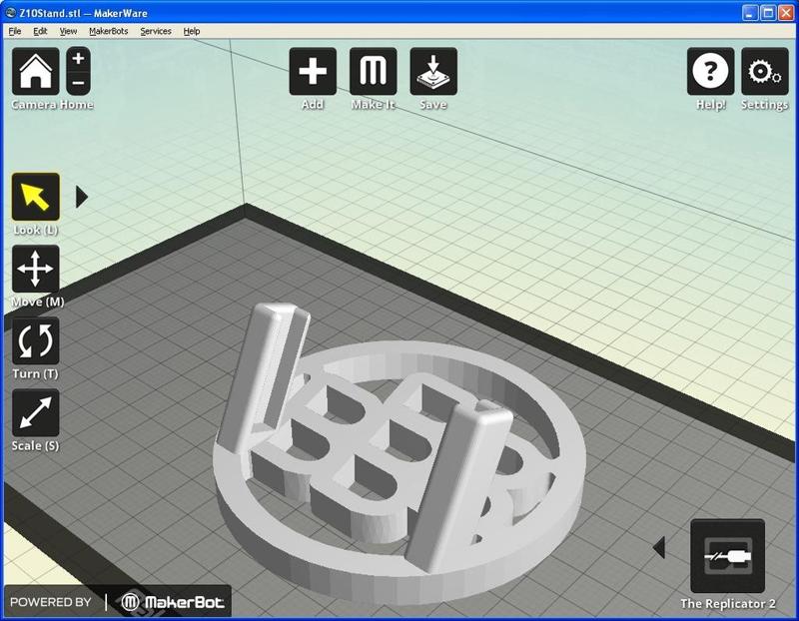Click the Add model button

(313, 71)
